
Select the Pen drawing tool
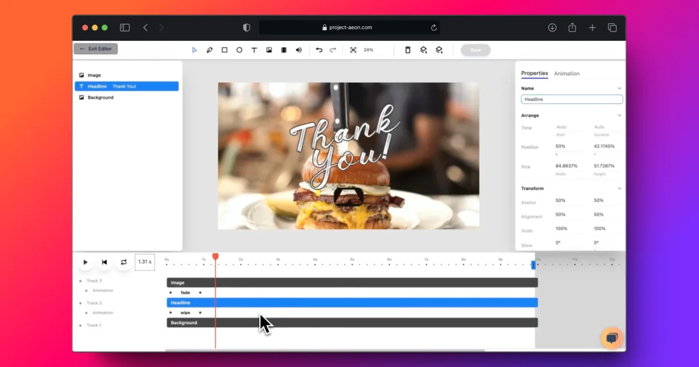(210, 50)
